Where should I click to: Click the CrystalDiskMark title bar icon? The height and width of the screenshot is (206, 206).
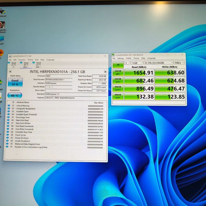tap(113, 55)
